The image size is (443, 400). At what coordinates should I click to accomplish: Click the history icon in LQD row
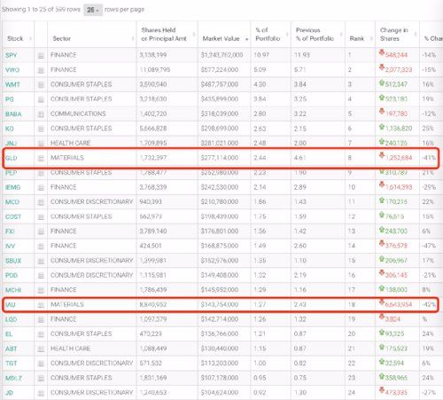click(41, 319)
